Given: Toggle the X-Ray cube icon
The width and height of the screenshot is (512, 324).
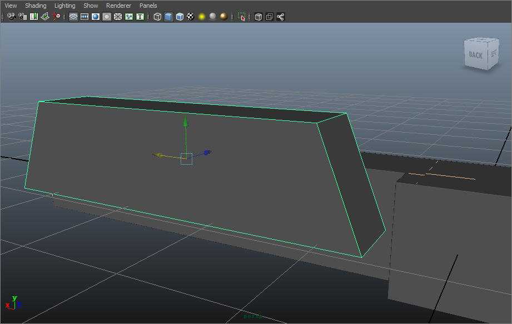Looking at the screenshot, I should pyautogui.click(x=259, y=17).
